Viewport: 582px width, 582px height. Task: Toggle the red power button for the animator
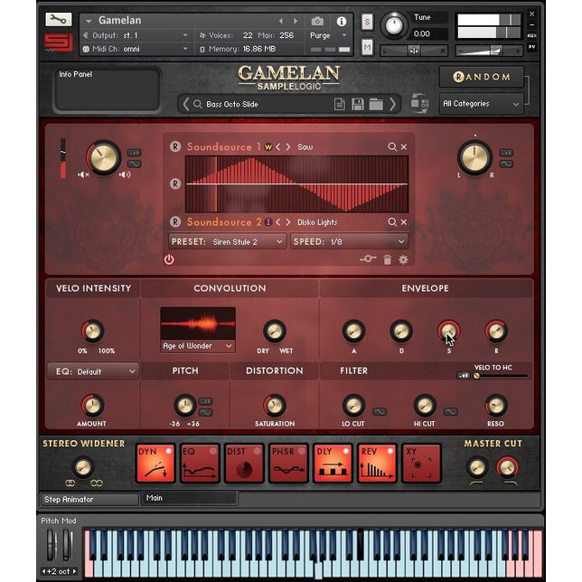(x=169, y=259)
